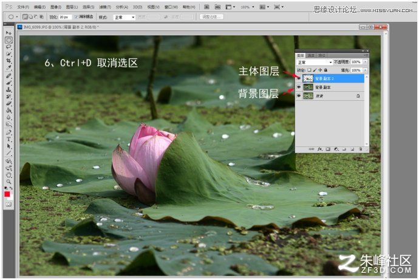Toggle the 消除锯齿 anti-alias checkbox

[x=76, y=17]
